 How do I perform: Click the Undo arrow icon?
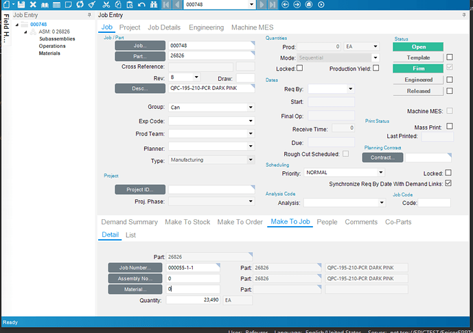pyautogui.click(x=141, y=5)
